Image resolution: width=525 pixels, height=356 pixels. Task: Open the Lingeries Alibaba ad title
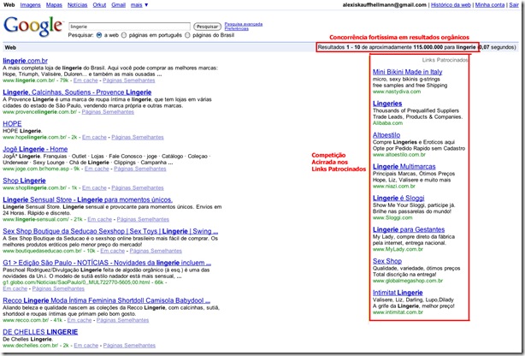pos(387,104)
